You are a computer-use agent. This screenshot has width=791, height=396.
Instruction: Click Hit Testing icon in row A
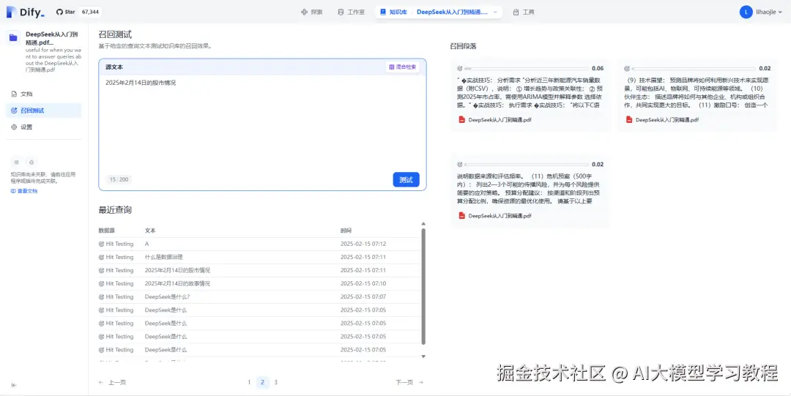click(101, 244)
